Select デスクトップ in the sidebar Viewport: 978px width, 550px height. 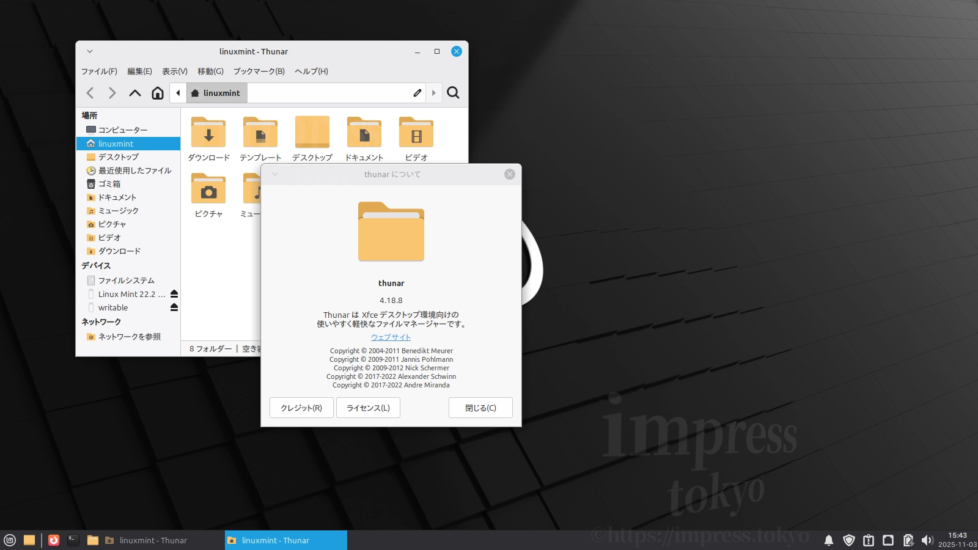[128, 157]
